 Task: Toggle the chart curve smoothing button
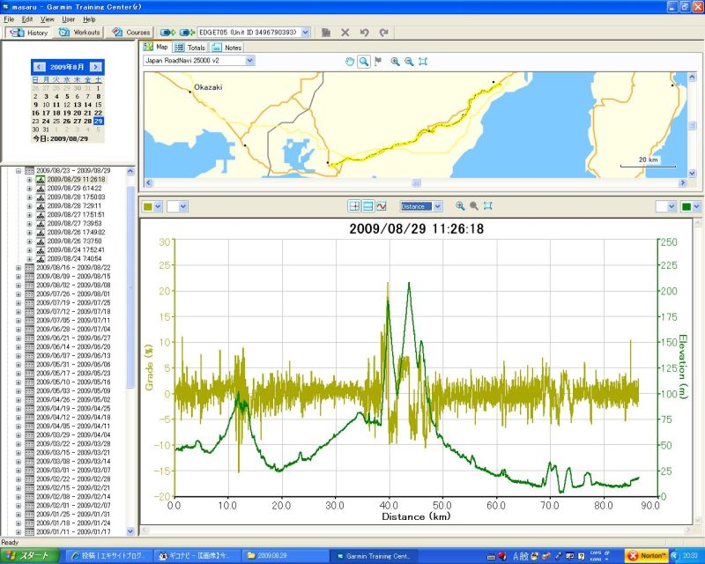point(381,206)
